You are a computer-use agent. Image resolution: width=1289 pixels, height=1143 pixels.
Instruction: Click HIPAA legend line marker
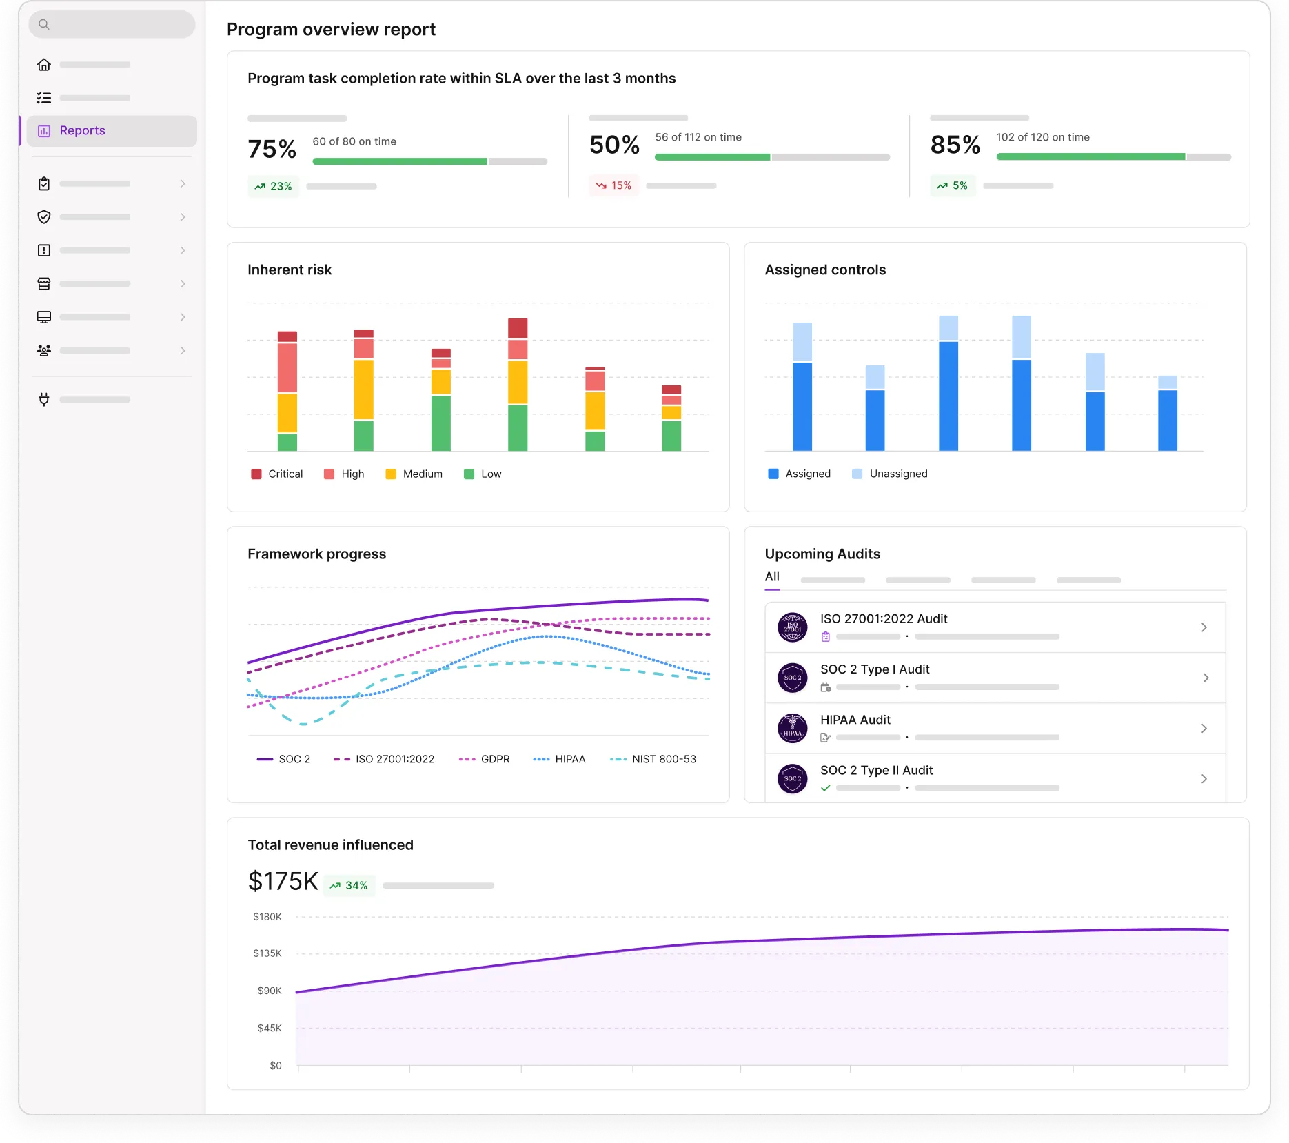pyautogui.click(x=542, y=759)
